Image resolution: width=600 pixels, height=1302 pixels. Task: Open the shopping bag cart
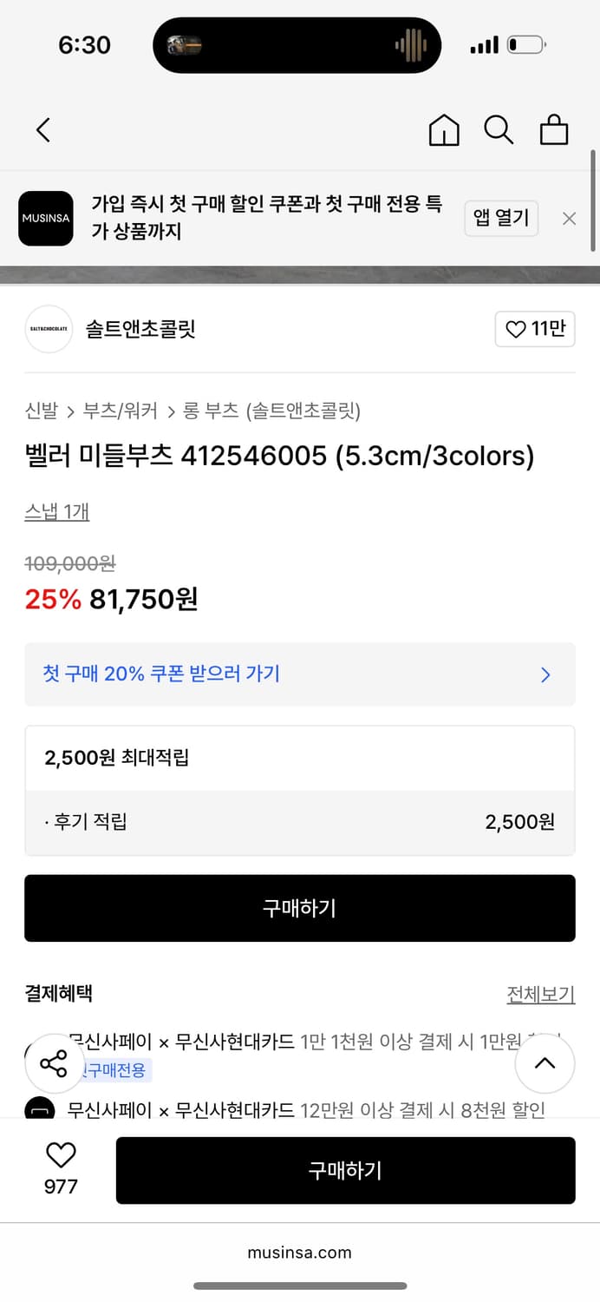pos(554,130)
